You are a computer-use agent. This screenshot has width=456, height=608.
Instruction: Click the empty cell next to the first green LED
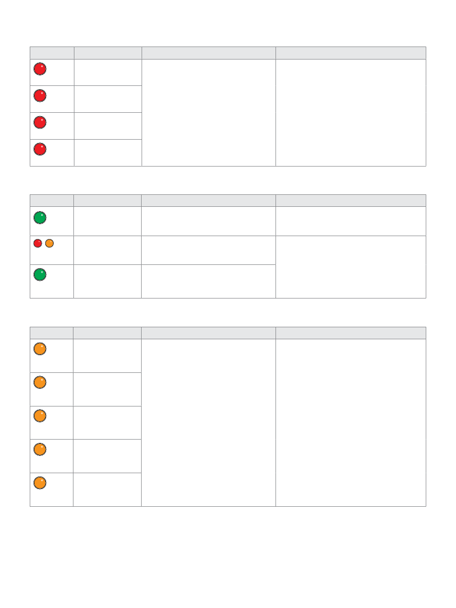[108, 221]
